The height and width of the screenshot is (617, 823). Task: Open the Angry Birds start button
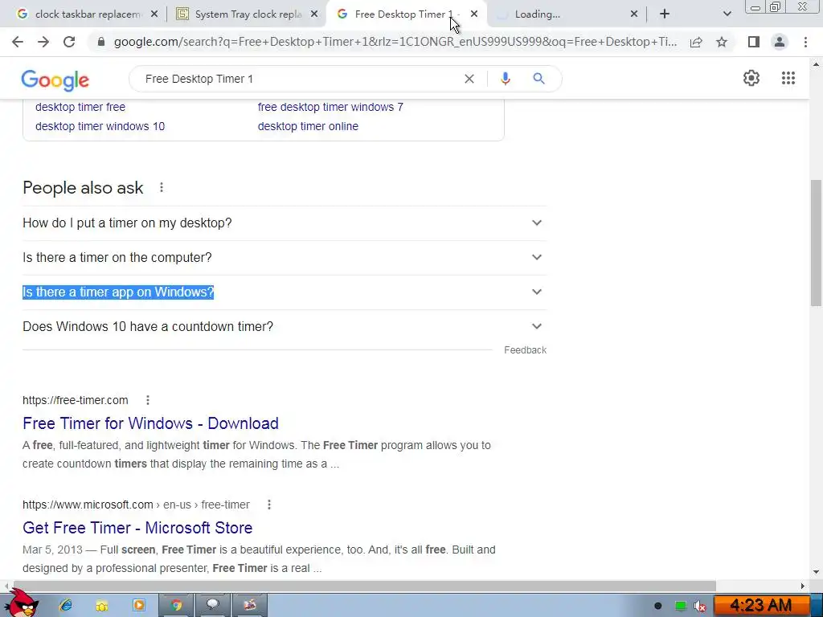point(22,602)
